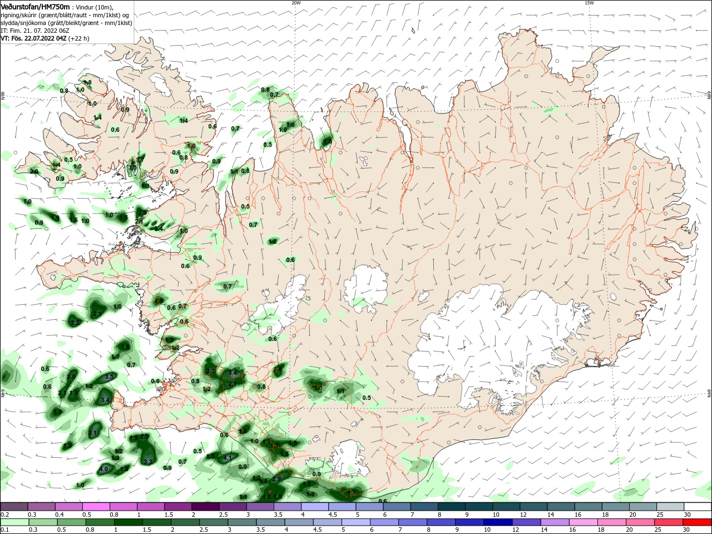Image resolution: width=712 pixels, height=534 pixels.
Task: Pick the dusky purple 0.2–0.3 snow swatch
Action: coord(14,507)
